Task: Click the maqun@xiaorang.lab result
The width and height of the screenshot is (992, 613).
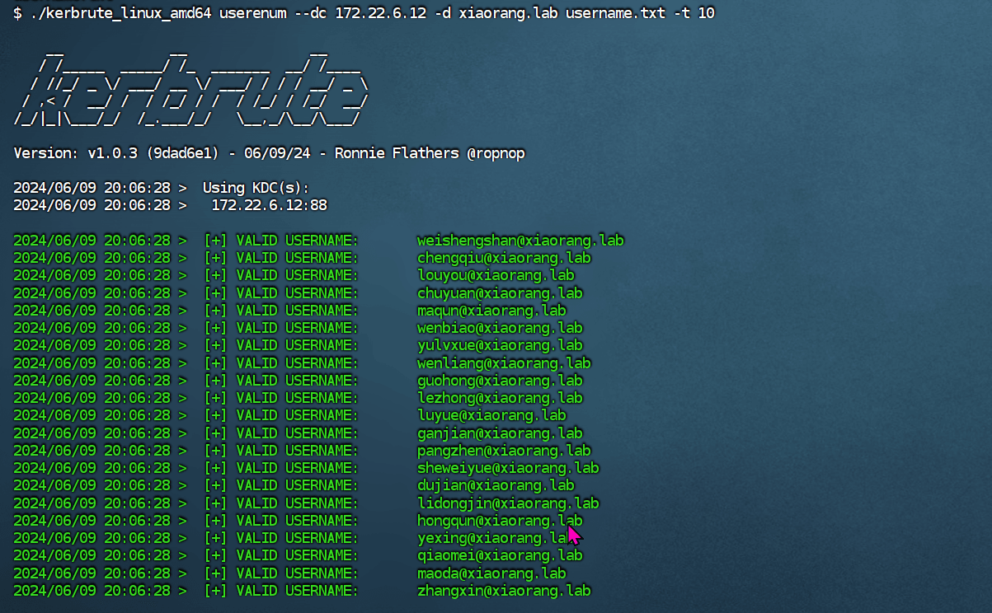Action: coord(491,311)
